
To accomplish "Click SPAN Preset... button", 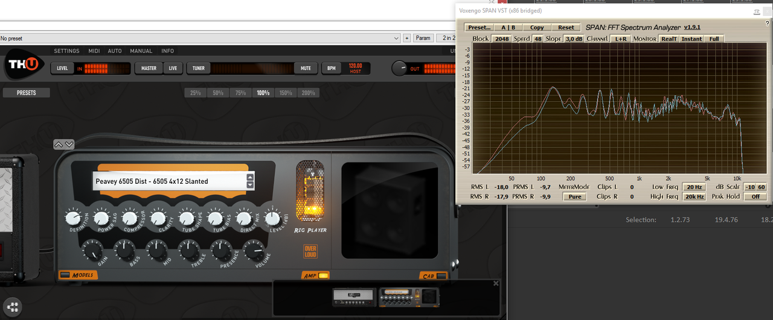I will [479, 27].
